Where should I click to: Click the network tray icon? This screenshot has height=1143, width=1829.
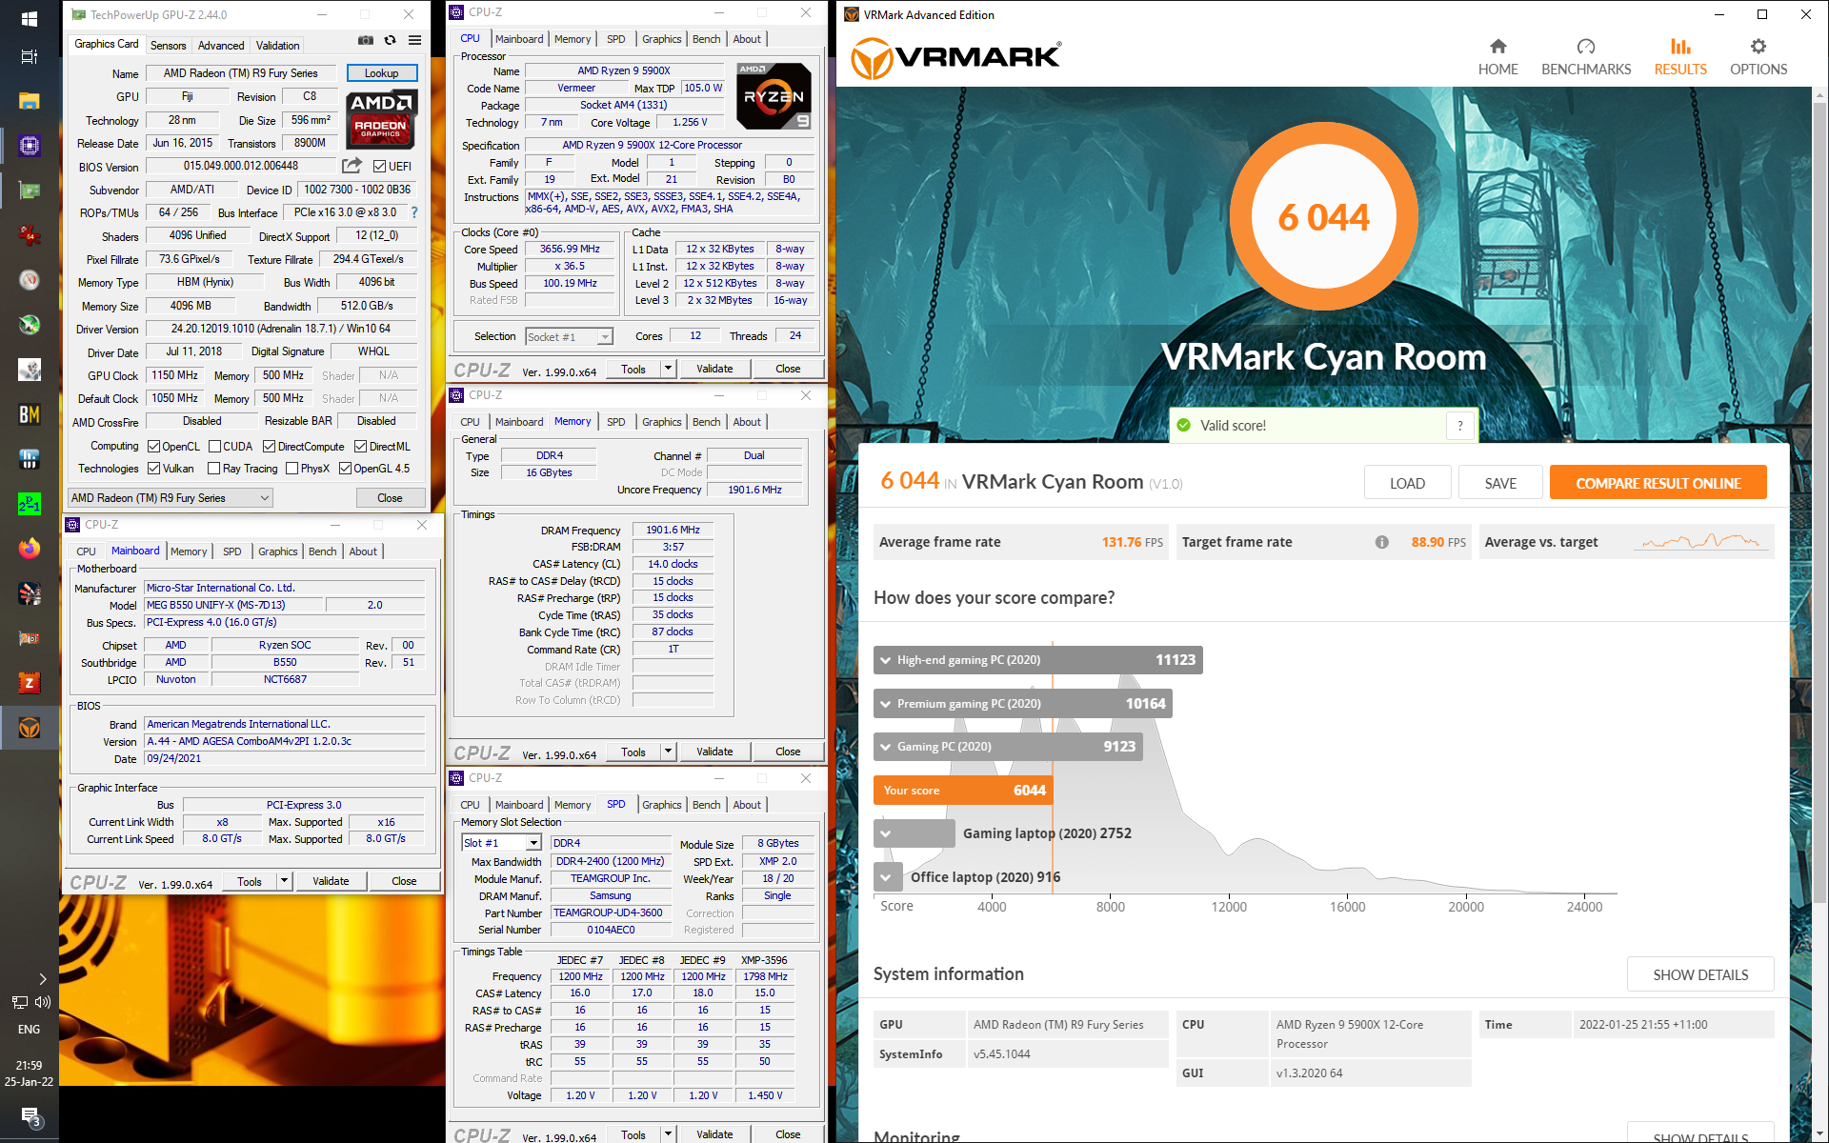click(19, 1002)
